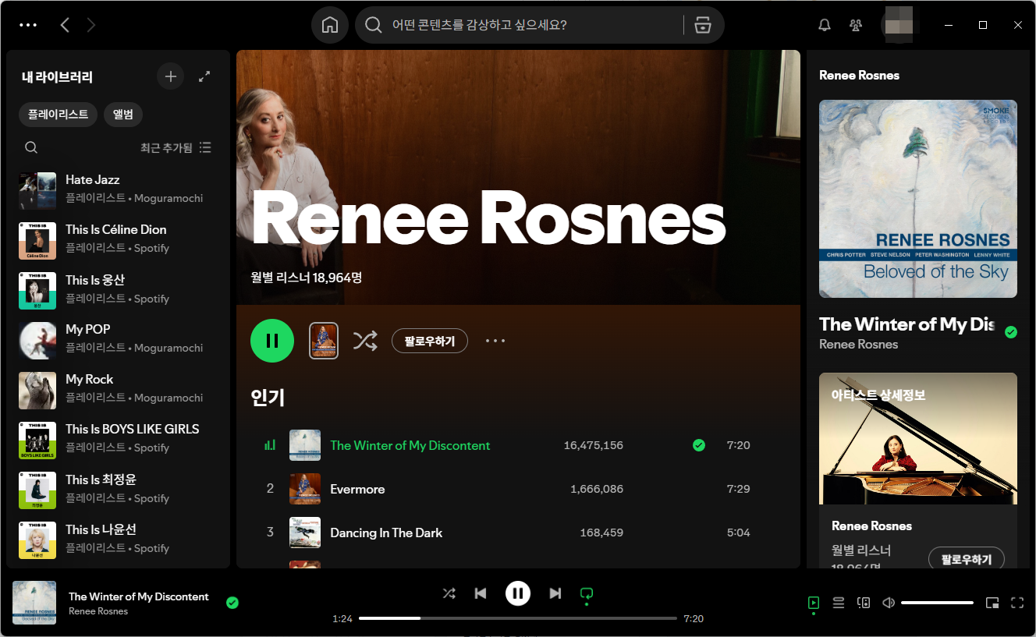Viewport: 1036px width, 637px height.
Task: Click 팔로우하기 in the artist details card
Action: point(967,559)
